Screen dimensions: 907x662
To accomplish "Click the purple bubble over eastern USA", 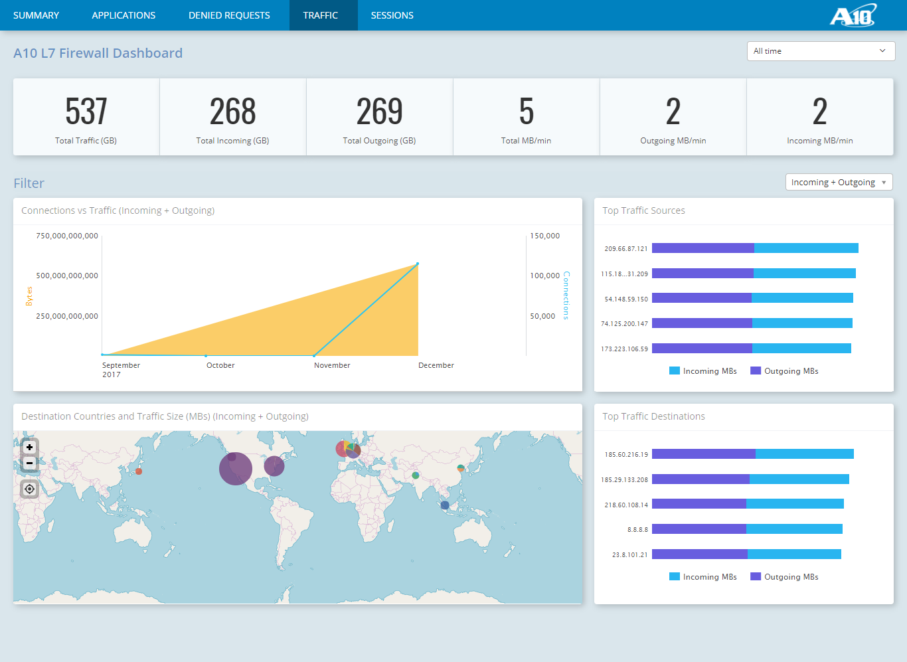I will tap(274, 466).
